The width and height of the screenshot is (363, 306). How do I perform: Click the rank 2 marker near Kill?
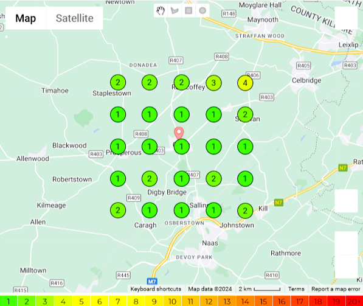(245, 210)
